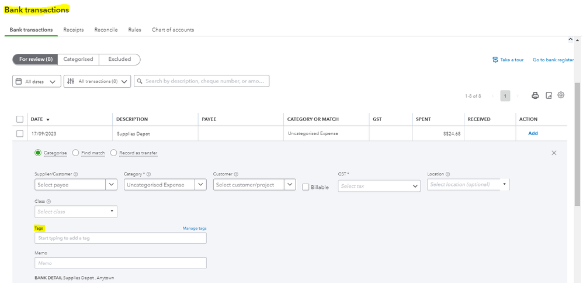Screen dimensions: 583x283
Task: Click Add for the Supplies Depot transaction
Action: [533, 133]
